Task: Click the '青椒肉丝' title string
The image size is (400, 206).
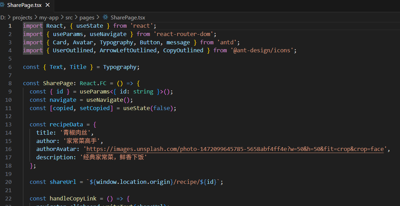Action: click(x=75, y=133)
